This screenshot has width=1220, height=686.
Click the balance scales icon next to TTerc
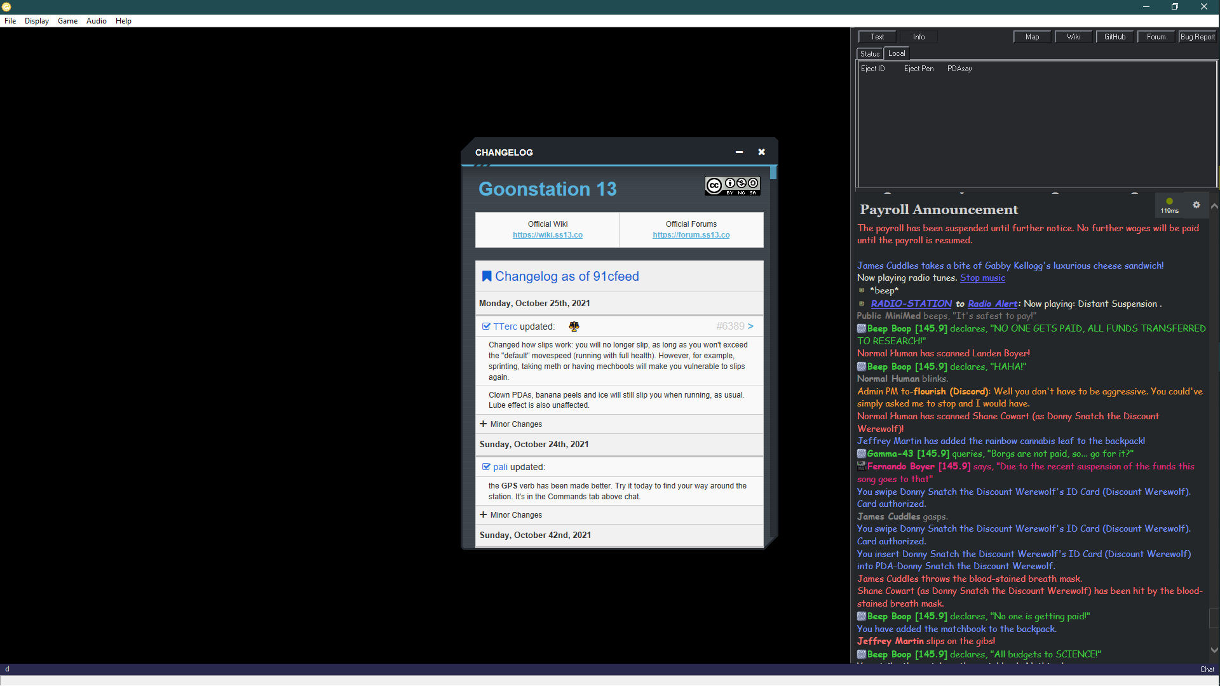[x=574, y=326]
